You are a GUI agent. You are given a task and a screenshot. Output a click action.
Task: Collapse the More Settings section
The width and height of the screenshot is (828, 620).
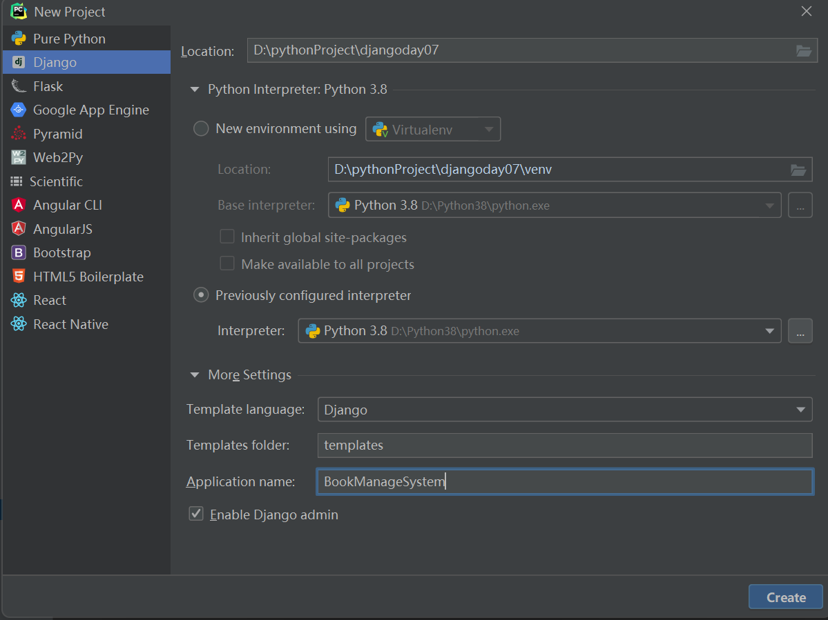tap(195, 375)
